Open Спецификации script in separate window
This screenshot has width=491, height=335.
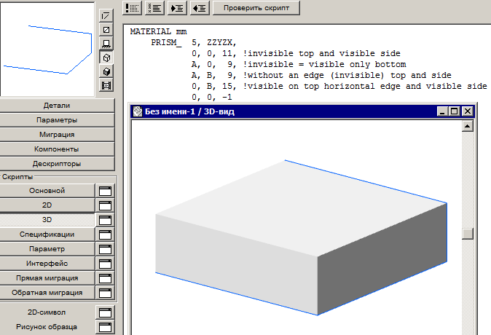pos(105,234)
